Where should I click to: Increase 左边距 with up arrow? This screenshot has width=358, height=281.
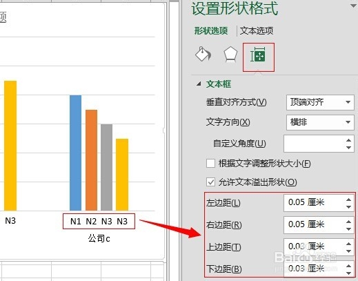point(348,200)
